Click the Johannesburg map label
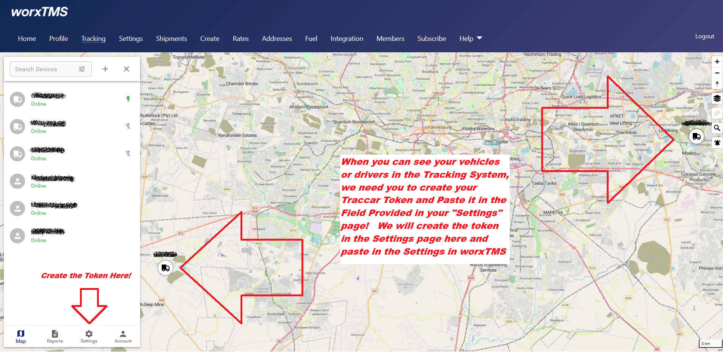The width and height of the screenshot is (723, 360). point(438,127)
